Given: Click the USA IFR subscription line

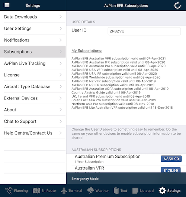Looking at the screenshot, I should pos(114,73).
